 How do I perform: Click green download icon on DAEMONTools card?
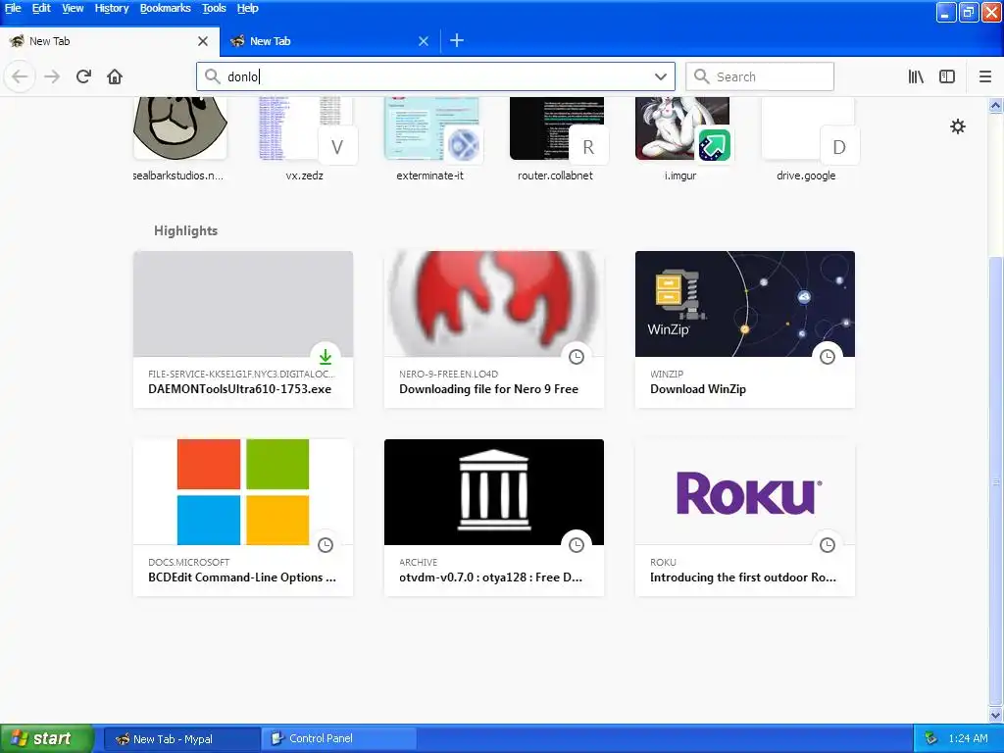click(x=326, y=357)
